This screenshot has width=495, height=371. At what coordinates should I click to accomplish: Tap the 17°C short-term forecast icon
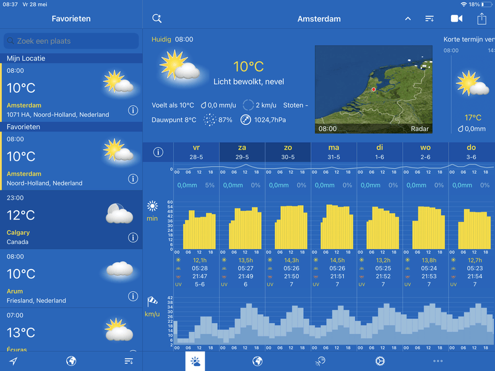(473, 83)
